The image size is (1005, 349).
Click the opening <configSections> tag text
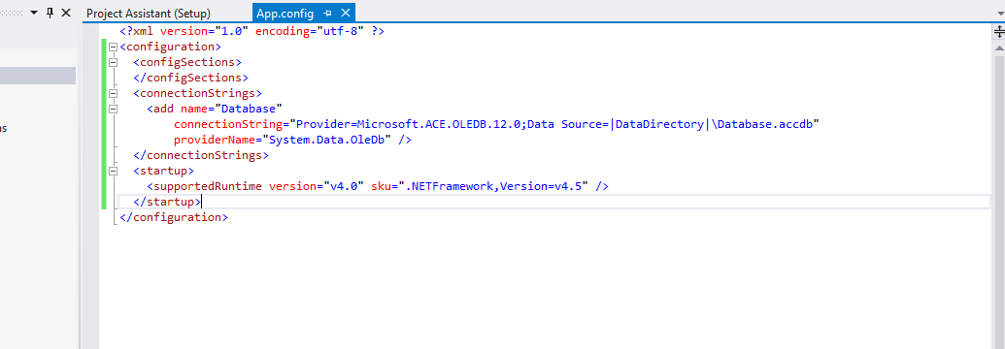pyautogui.click(x=187, y=63)
